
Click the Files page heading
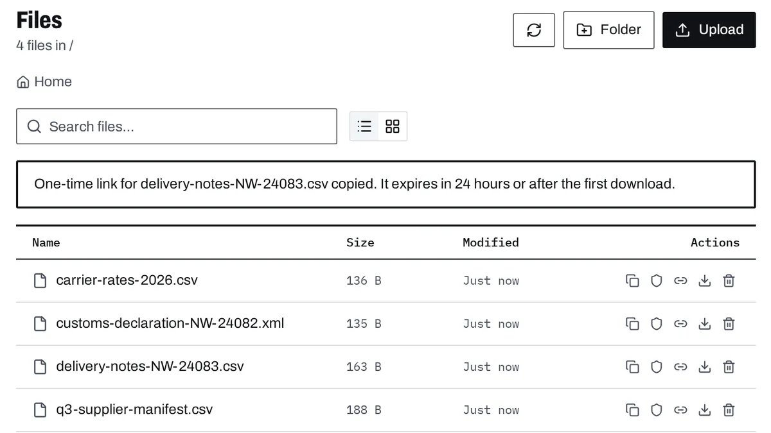coord(39,20)
